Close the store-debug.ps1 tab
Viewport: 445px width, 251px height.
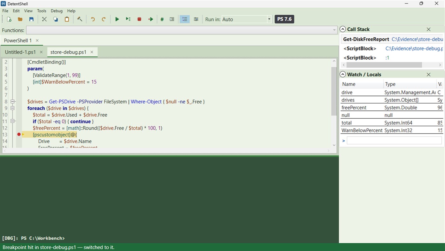point(92,52)
